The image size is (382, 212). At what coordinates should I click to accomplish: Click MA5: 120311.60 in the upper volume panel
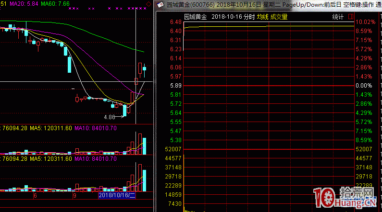click(x=51, y=128)
